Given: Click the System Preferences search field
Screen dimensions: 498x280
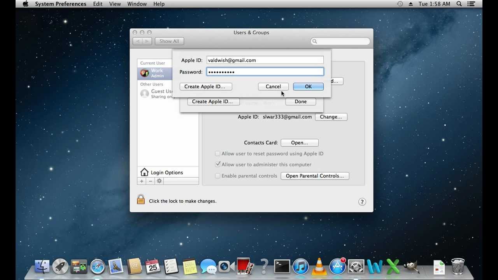Looking at the screenshot, I should click(x=340, y=41).
